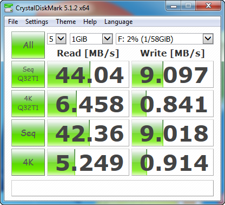Image resolution: width=225 pixels, height=205 pixels.
Task: Run the Seq Q32T1 test
Action: pyautogui.click(x=28, y=74)
